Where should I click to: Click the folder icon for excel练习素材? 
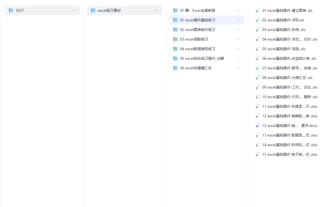point(93,10)
